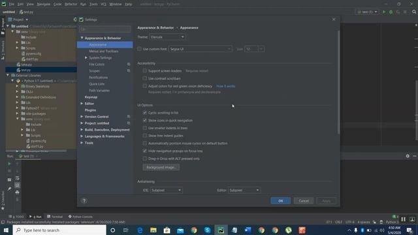Click the Run green play icon in main toolbar
Screen dimensions: 418x235
coord(384,12)
